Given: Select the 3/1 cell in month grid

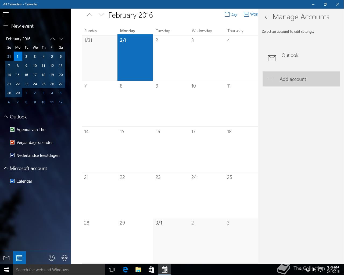Looking at the screenshot, I should [171, 241].
